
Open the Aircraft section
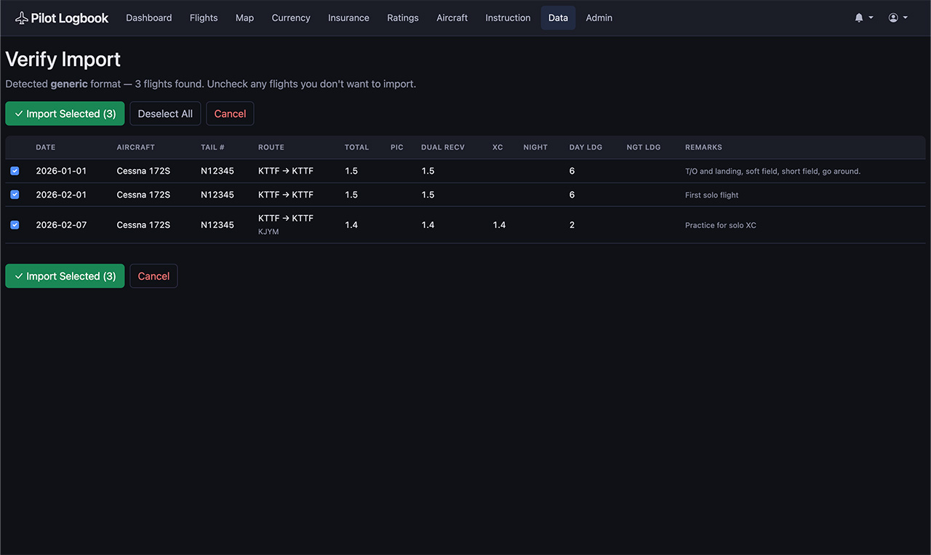click(x=452, y=18)
